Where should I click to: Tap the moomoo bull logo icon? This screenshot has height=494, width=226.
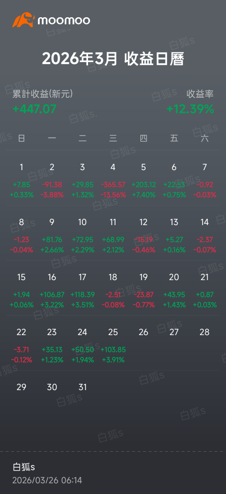click(23, 19)
